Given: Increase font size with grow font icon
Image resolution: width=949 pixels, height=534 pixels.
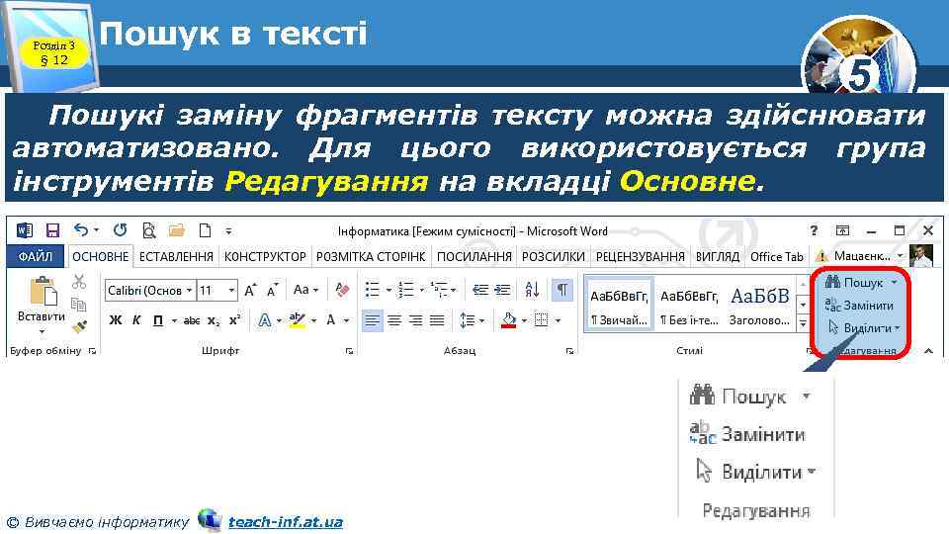Looking at the screenshot, I should [250, 290].
